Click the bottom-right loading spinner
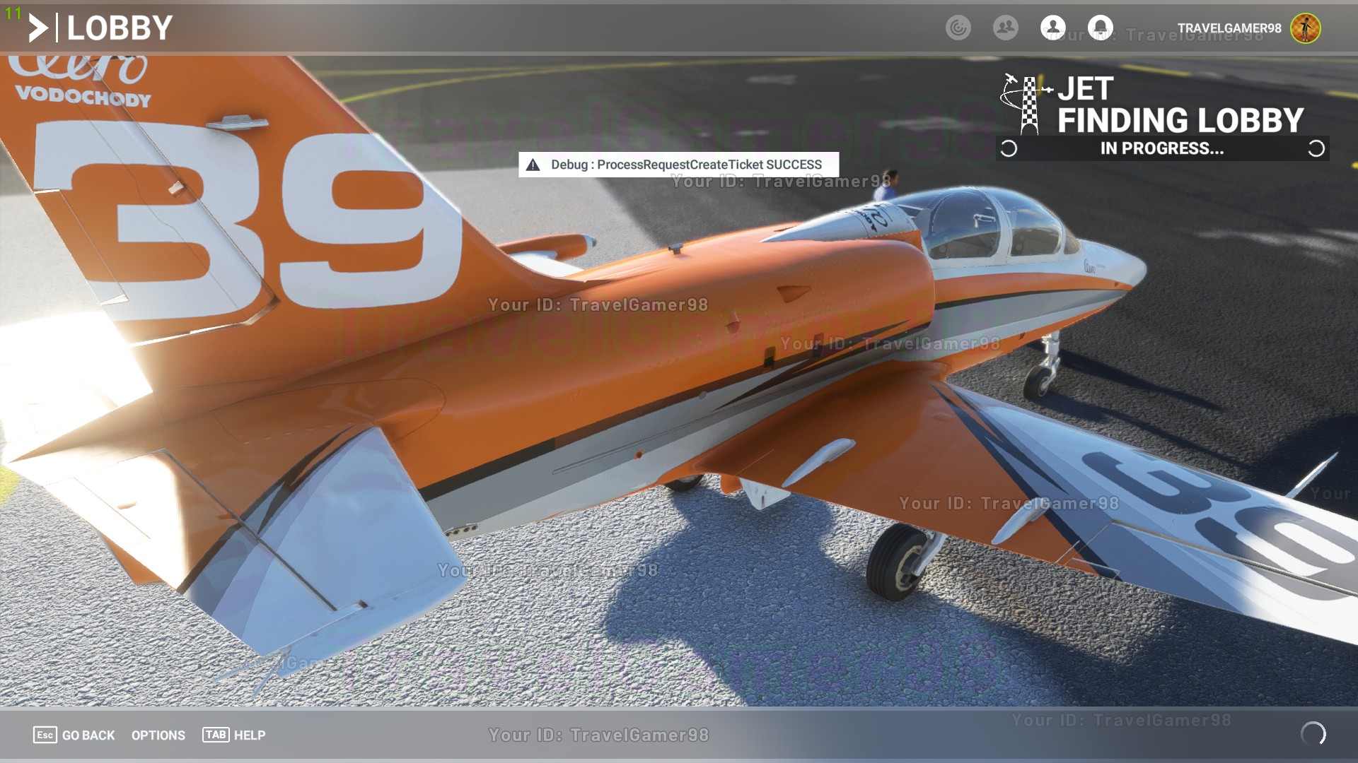Image resolution: width=1358 pixels, height=763 pixels. (x=1313, y=734)
